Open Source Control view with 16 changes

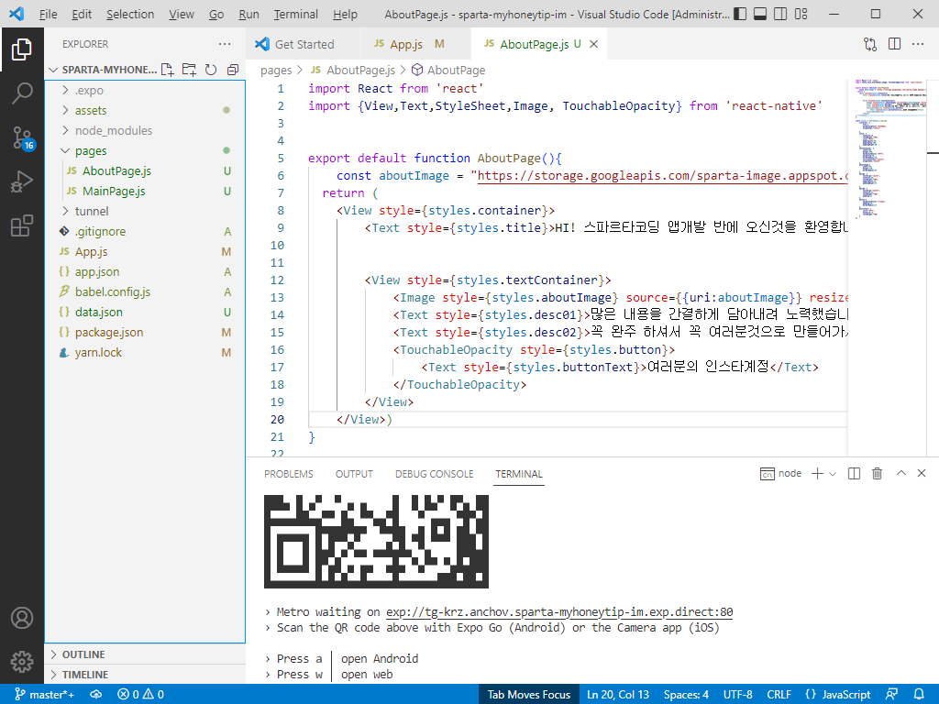pos(23,138)
